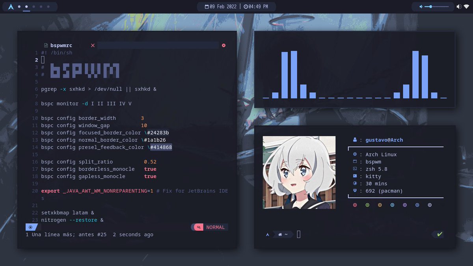
Task: Click the 692 (pacman) text
Action: tap(384, 191)
